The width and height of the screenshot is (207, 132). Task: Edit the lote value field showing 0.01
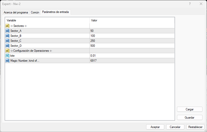132,56
